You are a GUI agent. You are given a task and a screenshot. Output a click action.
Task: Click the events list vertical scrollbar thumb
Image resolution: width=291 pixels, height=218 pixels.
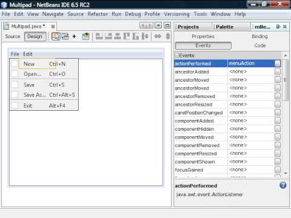coord(285,80)
